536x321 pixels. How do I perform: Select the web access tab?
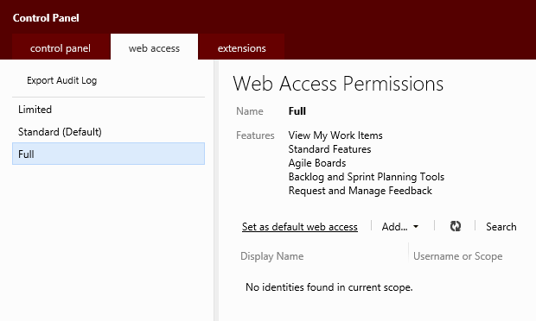click(154, 48)
